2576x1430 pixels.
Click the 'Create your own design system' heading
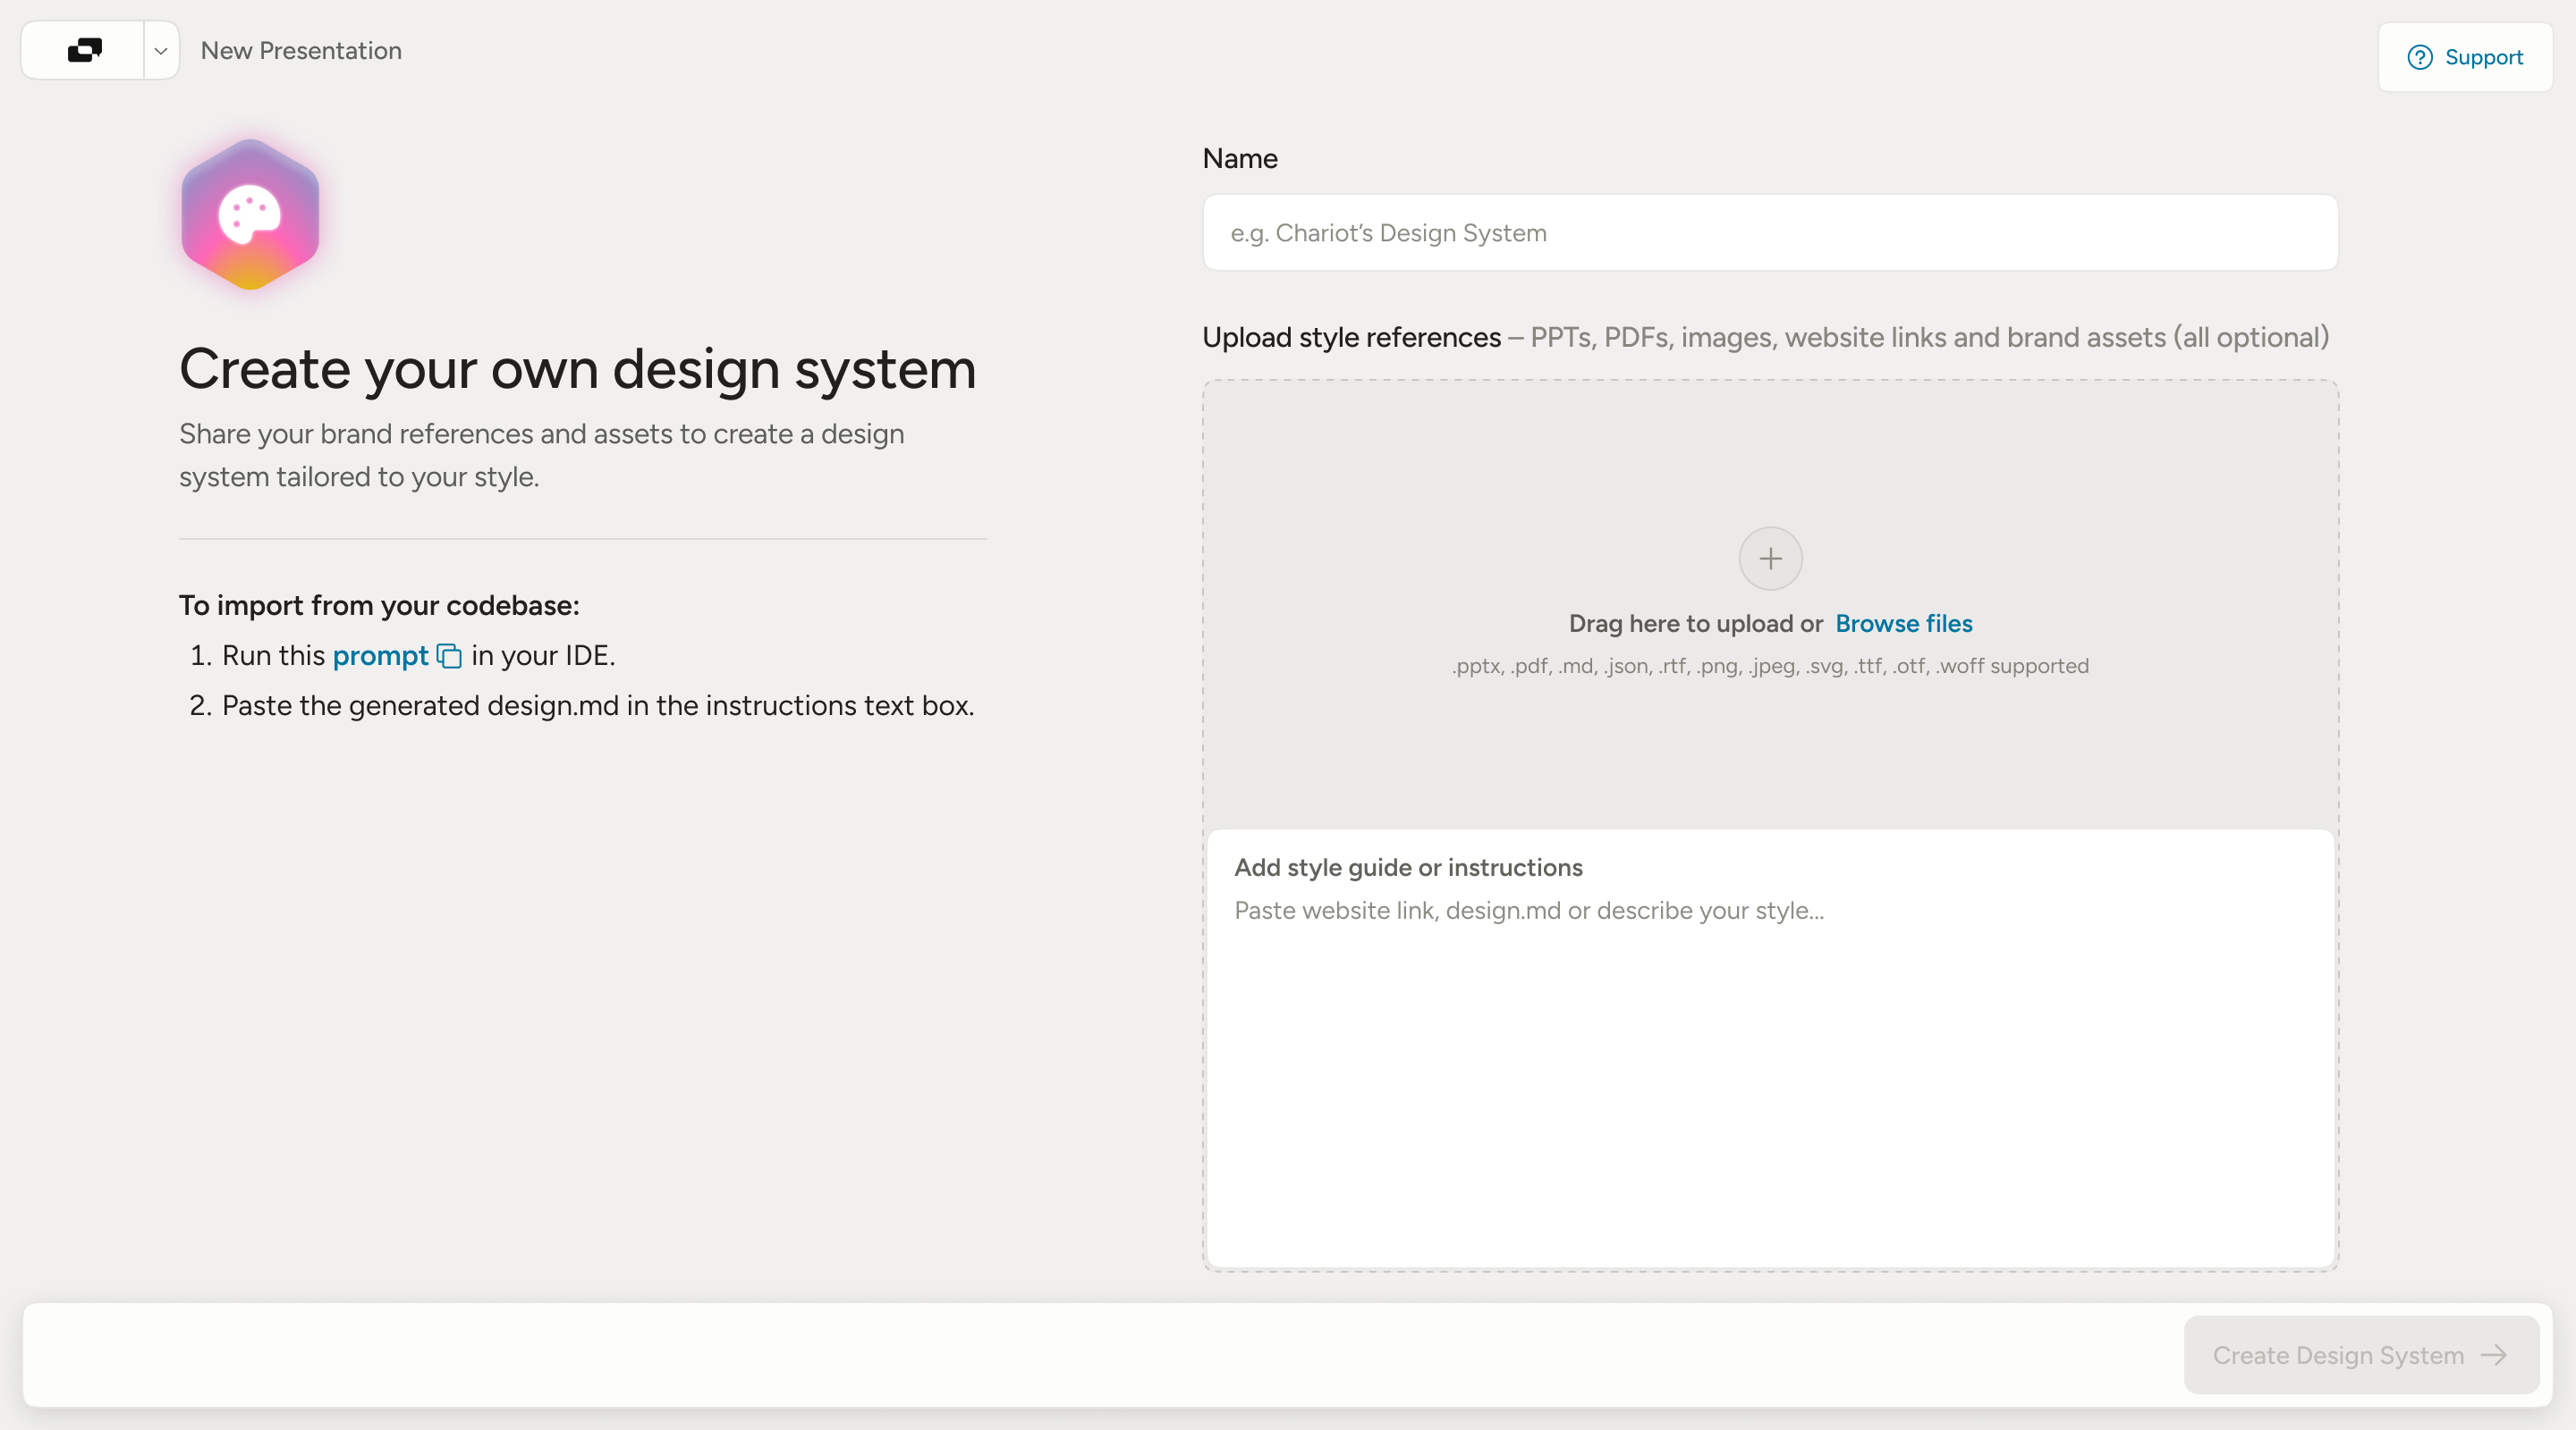tap(577, 369)
